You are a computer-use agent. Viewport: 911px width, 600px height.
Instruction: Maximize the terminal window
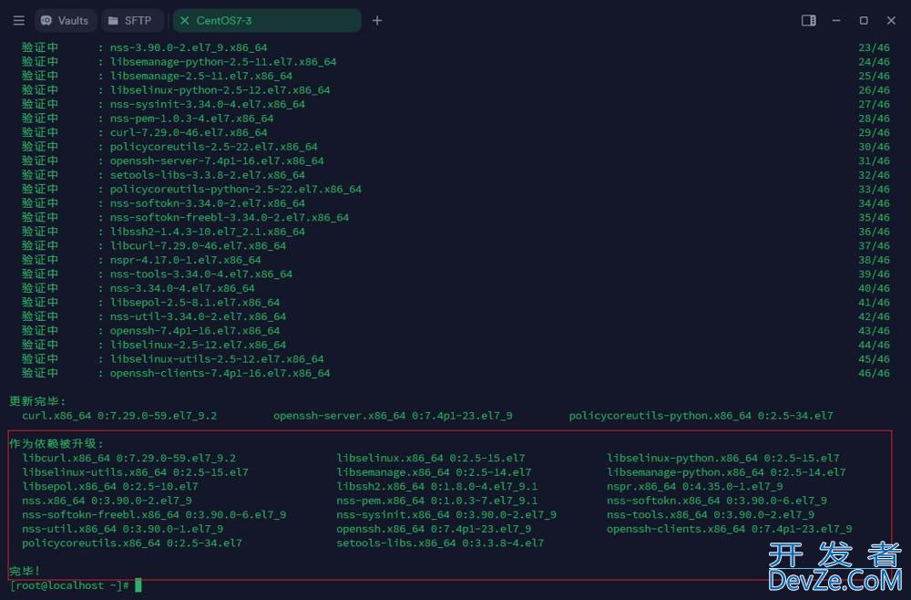(864, 20)
